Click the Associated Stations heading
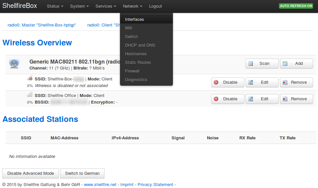Image resolution: width=318 pixels, height=188 pixels. 40,119
